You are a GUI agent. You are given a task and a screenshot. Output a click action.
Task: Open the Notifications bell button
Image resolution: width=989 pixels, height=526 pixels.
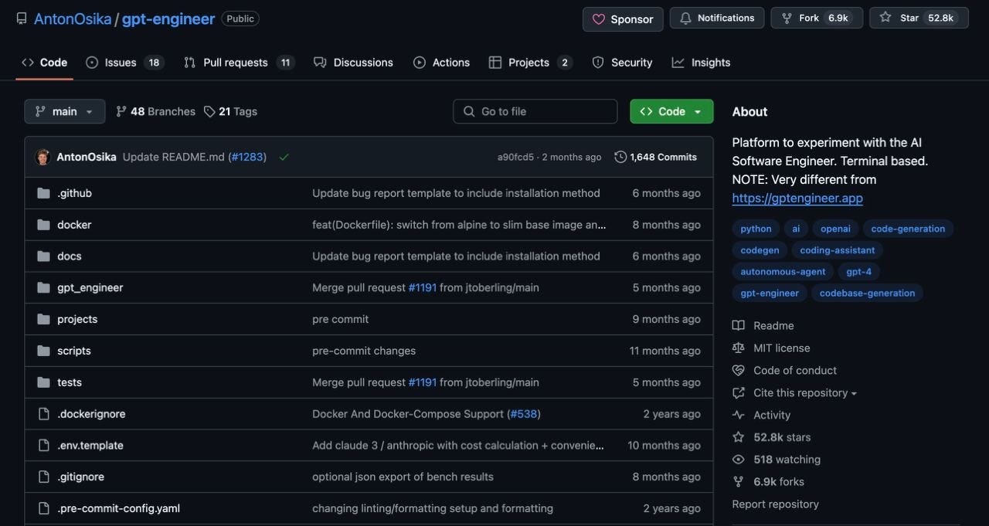[x=717, y=18]
